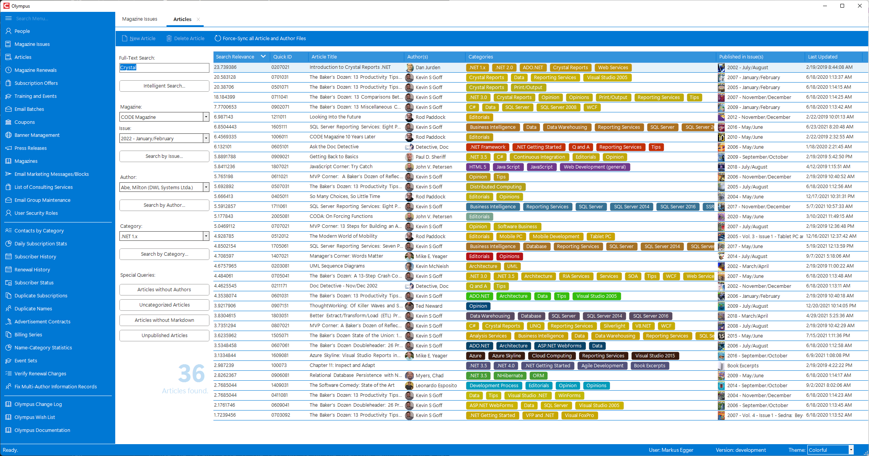Expand the Category dropdown showing .NET 1.x
The width and height of the screenshot is (869, 456).
tap(206, 237)
